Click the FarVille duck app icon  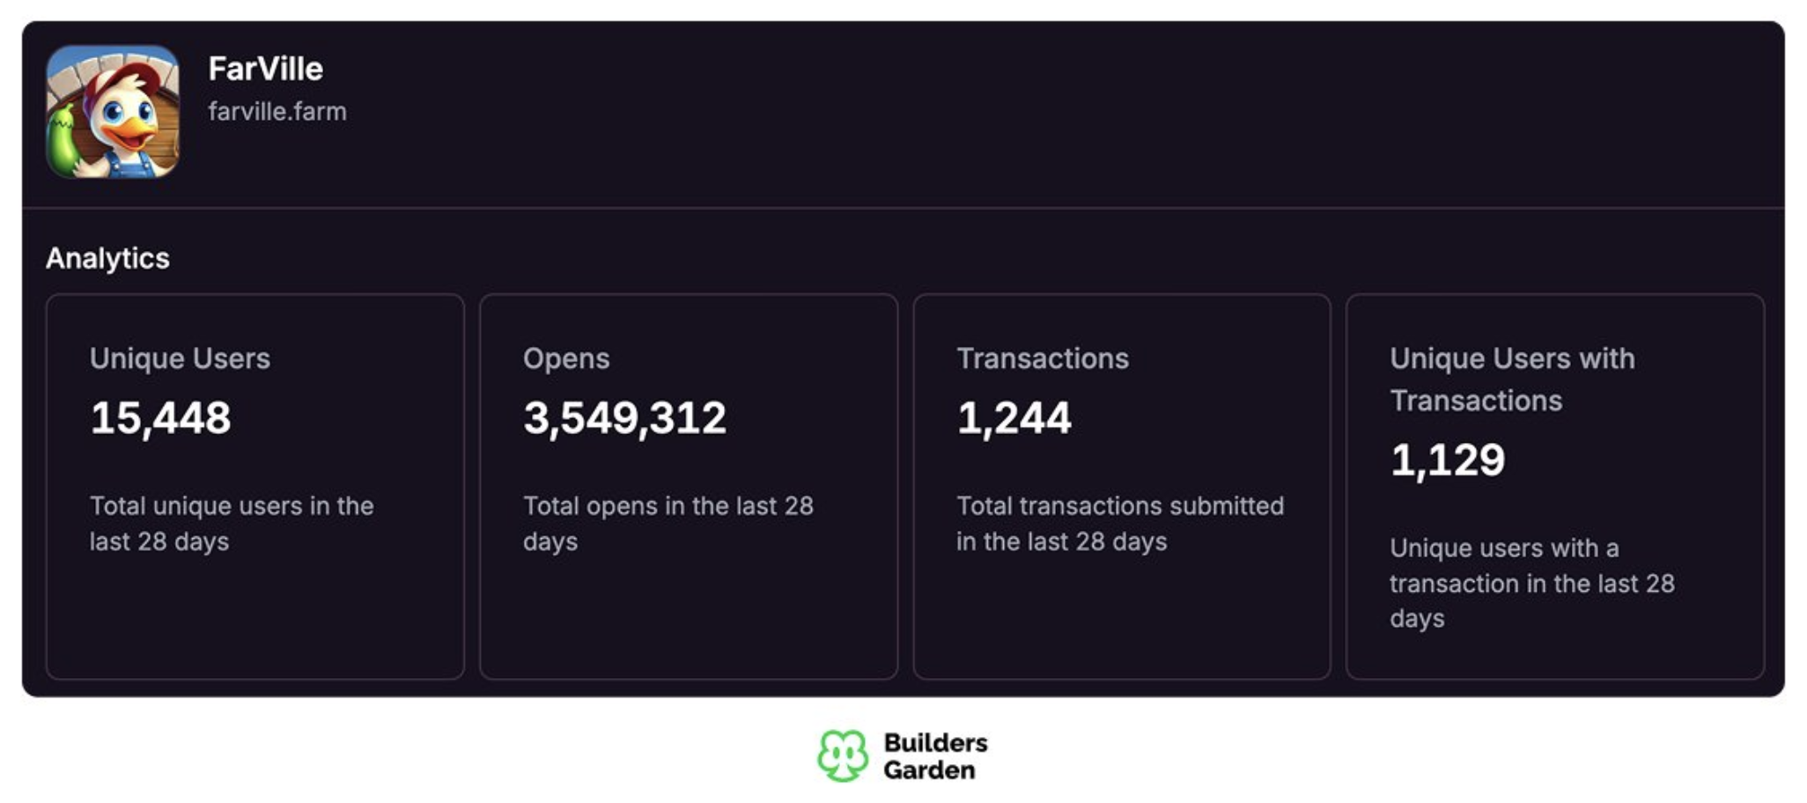pyautogui.click(x=113, y=112)
